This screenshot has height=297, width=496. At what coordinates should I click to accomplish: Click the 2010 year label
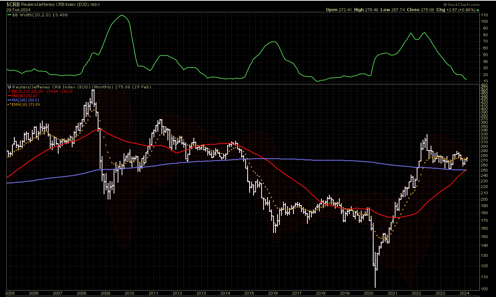[129, 293]
